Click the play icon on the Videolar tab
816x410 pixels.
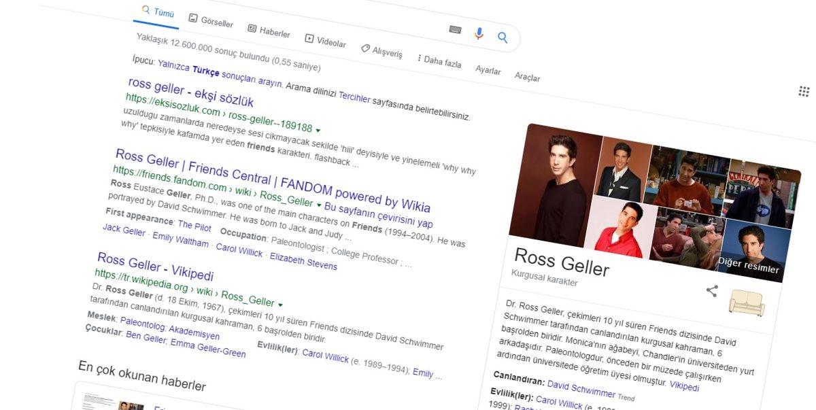point(310,37)
